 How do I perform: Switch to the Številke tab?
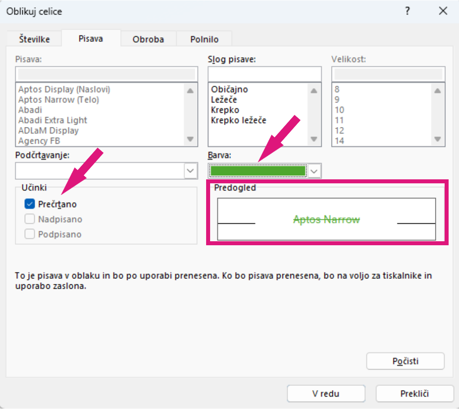(34, 39)
